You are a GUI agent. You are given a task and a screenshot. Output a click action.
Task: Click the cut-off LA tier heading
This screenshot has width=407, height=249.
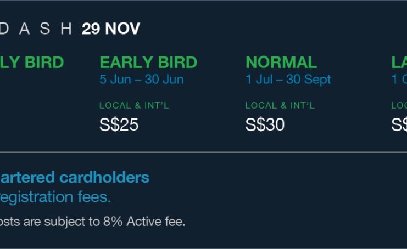tap(399, 63)
